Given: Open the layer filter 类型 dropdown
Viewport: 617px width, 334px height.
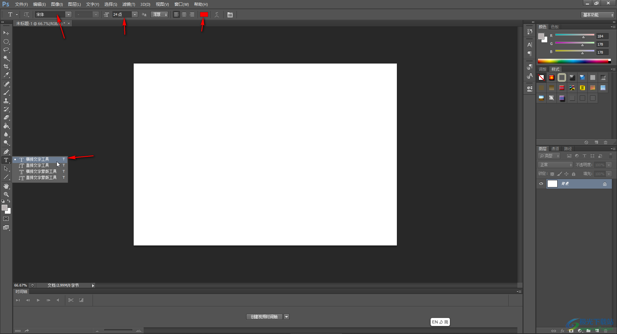Looking at the screenshot, I should point(549,156).
